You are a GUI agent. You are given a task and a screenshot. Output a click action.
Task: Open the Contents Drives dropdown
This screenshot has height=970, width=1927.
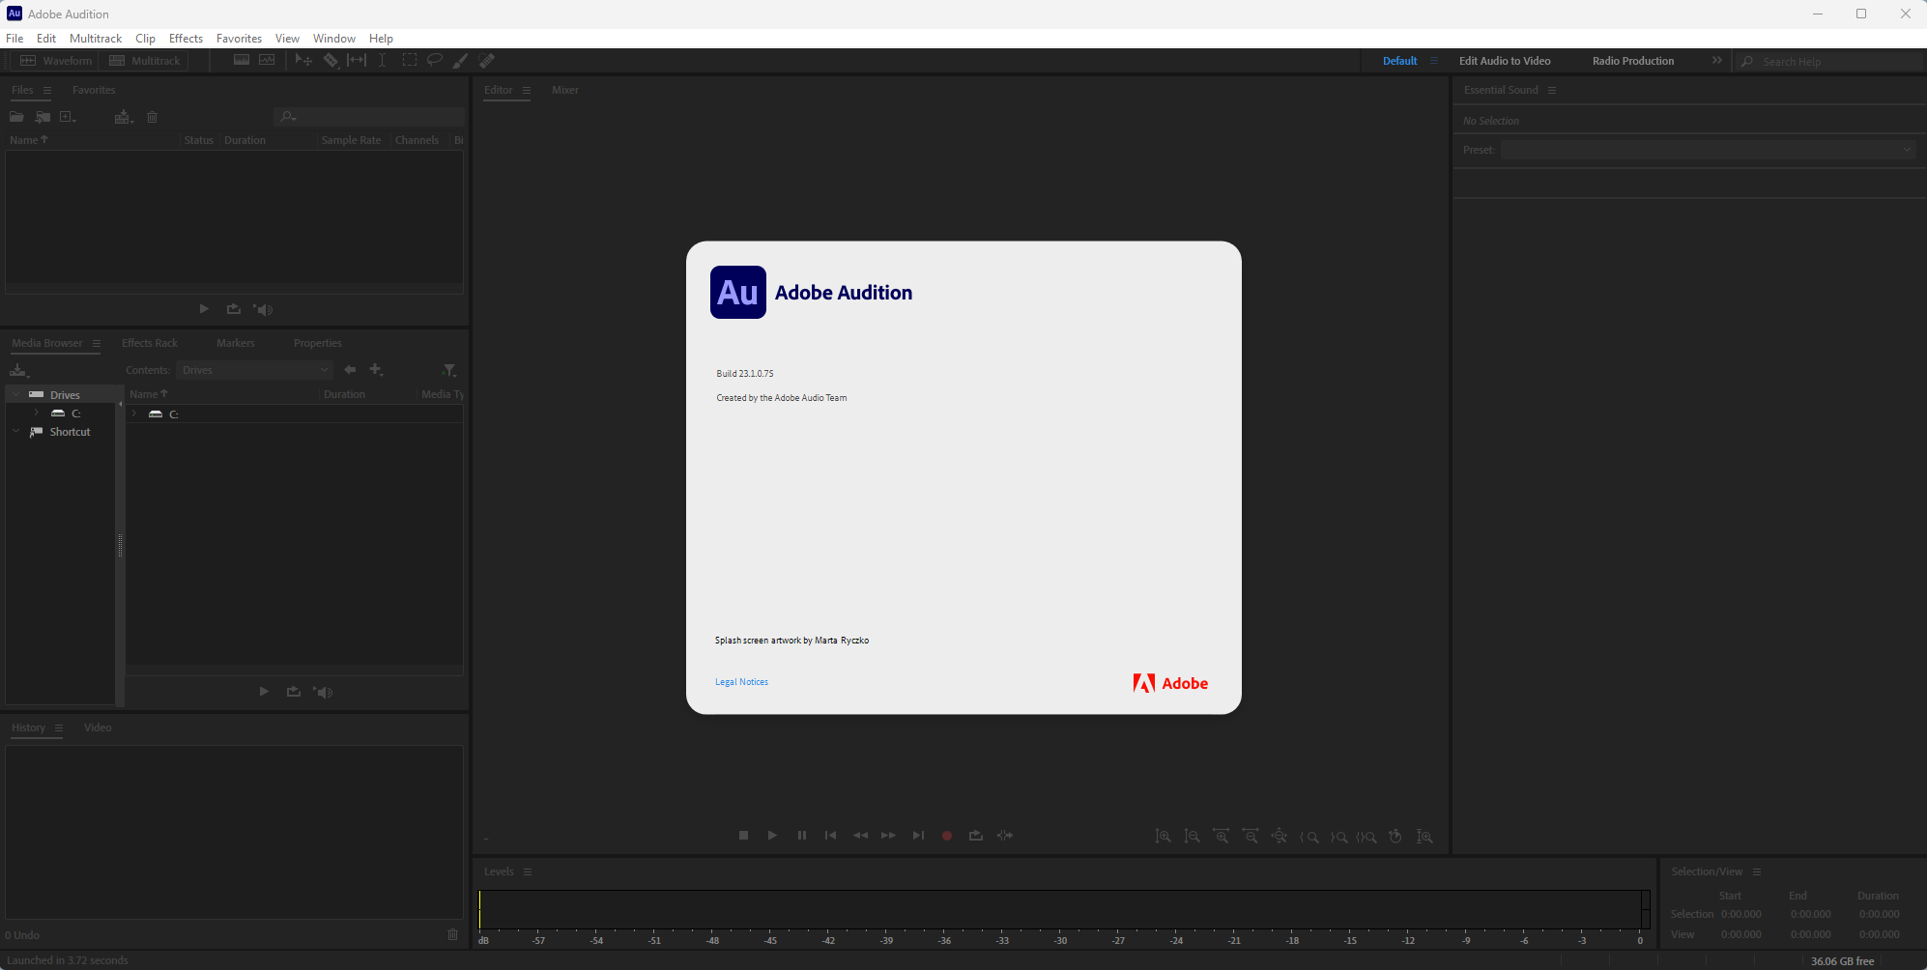[255, 370]
